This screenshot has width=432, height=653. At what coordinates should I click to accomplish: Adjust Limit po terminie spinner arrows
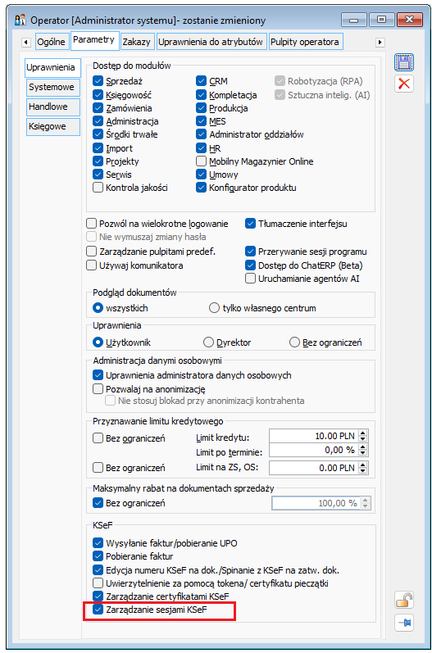[x=363, y=450]
